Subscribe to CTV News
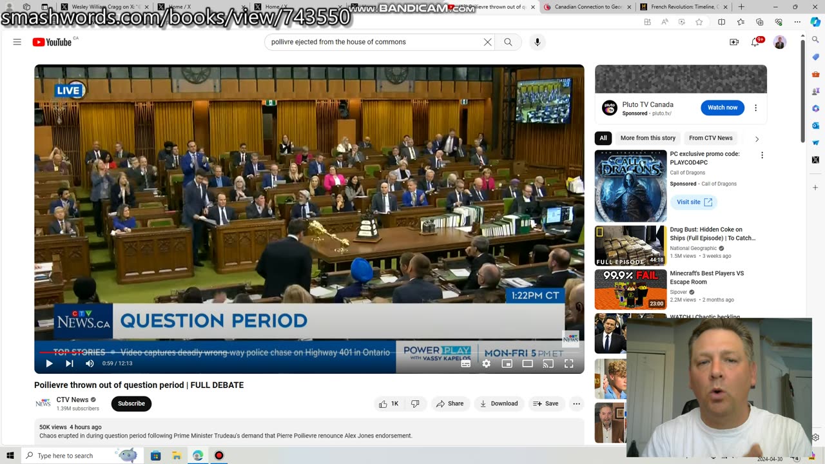825x464 pixels. tap(131, 403)
